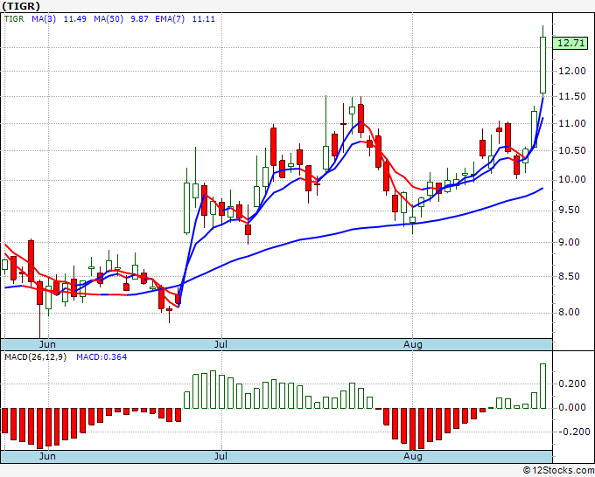Click the 10.00 price axis label

tap(572, 180)
